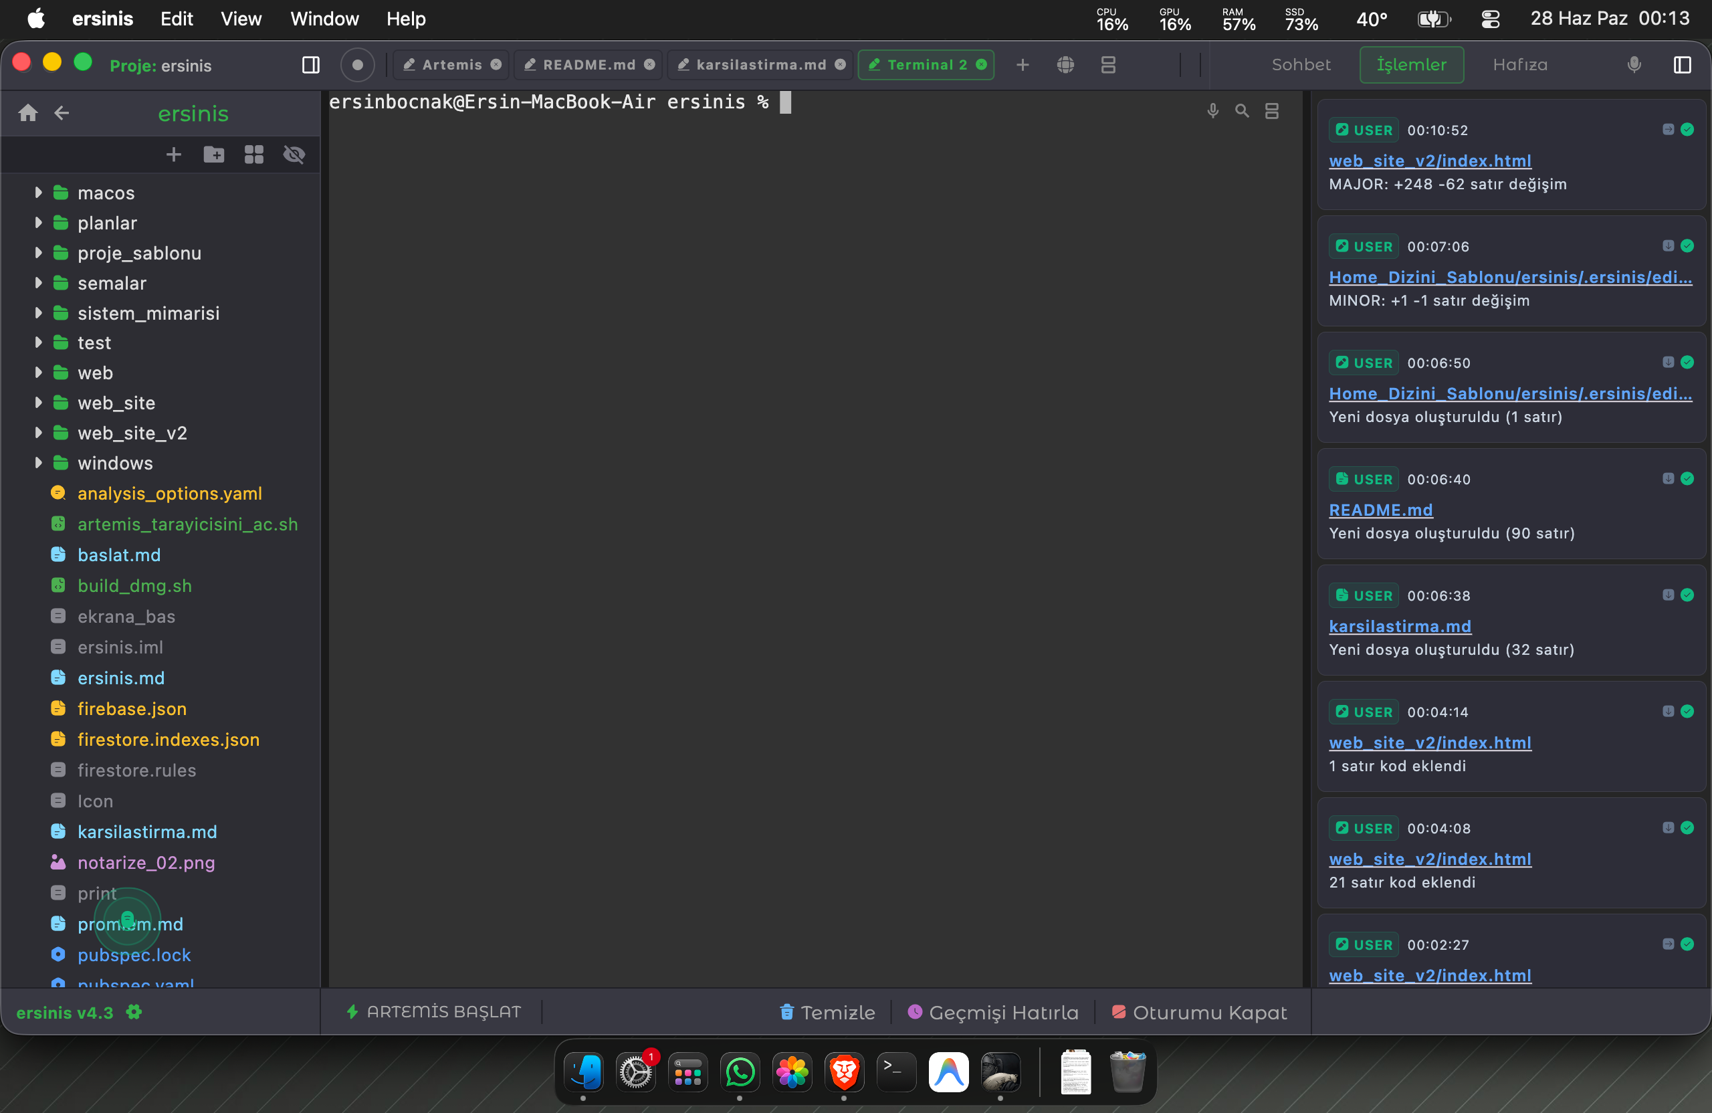Click save icon on 00:04:08 entry
The height and width of the screenshot is (1113, 1712).
[x=1668, y=827]
